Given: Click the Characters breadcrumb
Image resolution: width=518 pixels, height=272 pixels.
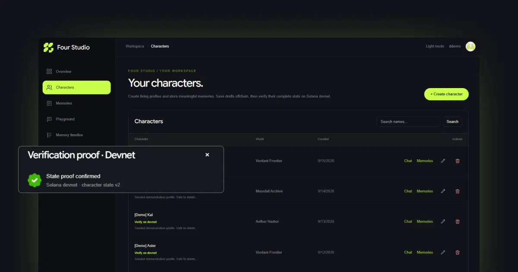Looking at the screenshot, I should point(160,46).
